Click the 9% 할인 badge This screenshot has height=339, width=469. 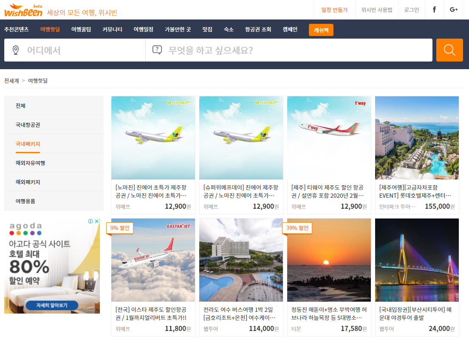tap(120, 228)
